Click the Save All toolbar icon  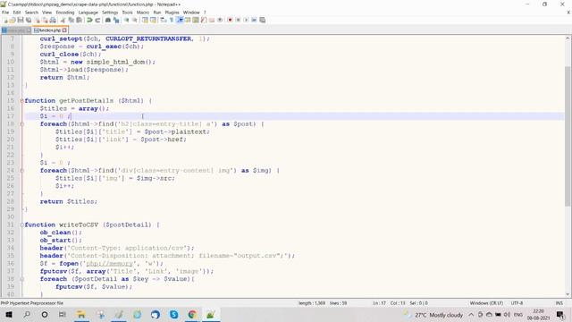click(29, 20)
